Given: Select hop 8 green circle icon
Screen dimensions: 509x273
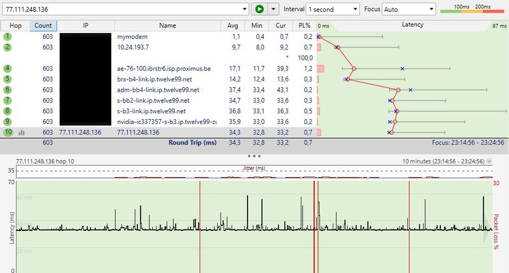Looking at the screenshot, I should pos(8,111).
